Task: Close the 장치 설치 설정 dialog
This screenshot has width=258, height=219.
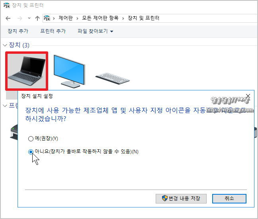Action: [248, 96]
